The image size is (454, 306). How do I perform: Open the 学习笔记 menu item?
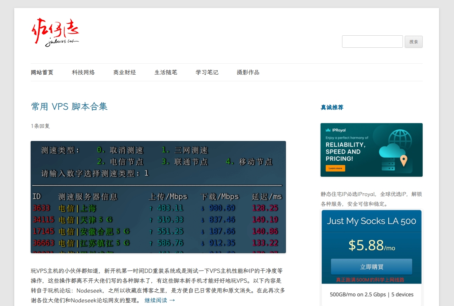click(207, 72)
